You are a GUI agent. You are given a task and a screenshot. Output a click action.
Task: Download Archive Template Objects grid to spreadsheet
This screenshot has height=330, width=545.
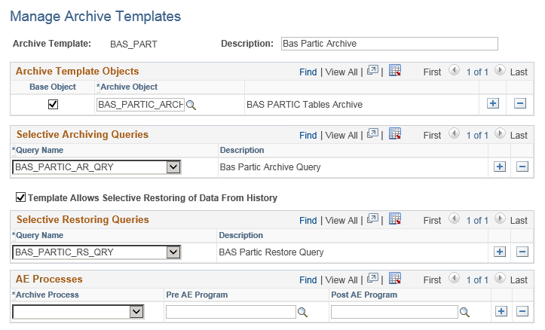click(395, 72)
